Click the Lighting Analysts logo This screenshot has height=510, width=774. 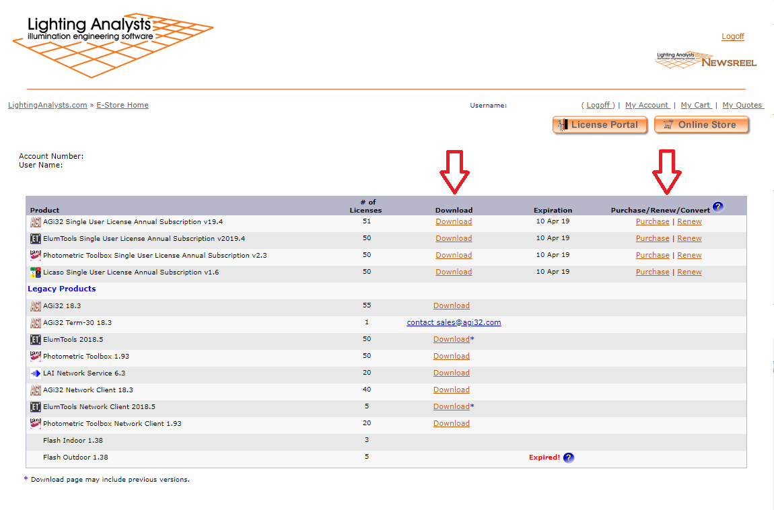(x=113, y=45)
